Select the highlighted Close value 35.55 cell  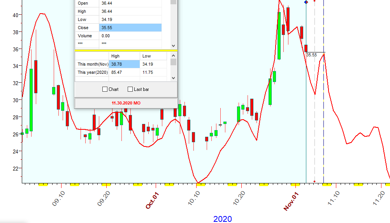click(x=130, y=28)
